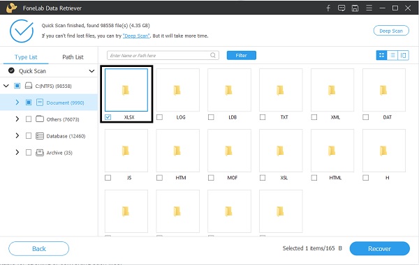Check the MOF checkbox
Viewport: 419px width, 265px height.
[x=211, y=178]
